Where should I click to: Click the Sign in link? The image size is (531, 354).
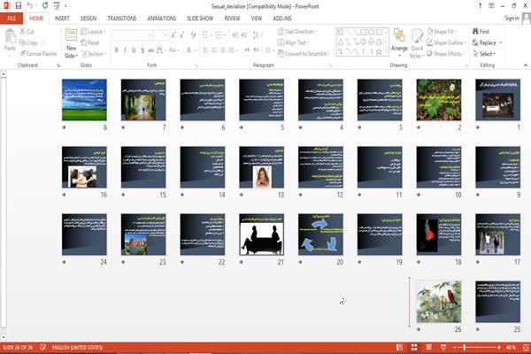point(512,18)
